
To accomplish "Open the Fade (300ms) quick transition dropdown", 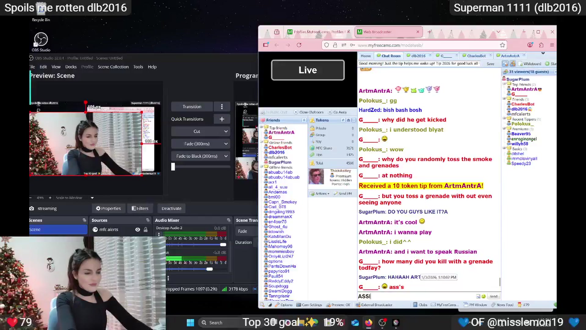I will [200, 144].
